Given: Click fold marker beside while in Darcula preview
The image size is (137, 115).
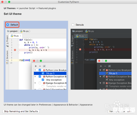Looking at the screenshot, I should pos(84,44).
